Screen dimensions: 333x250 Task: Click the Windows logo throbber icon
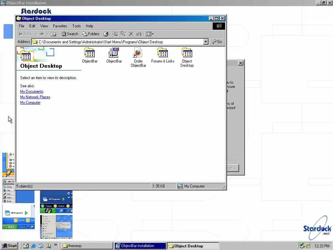219,26
